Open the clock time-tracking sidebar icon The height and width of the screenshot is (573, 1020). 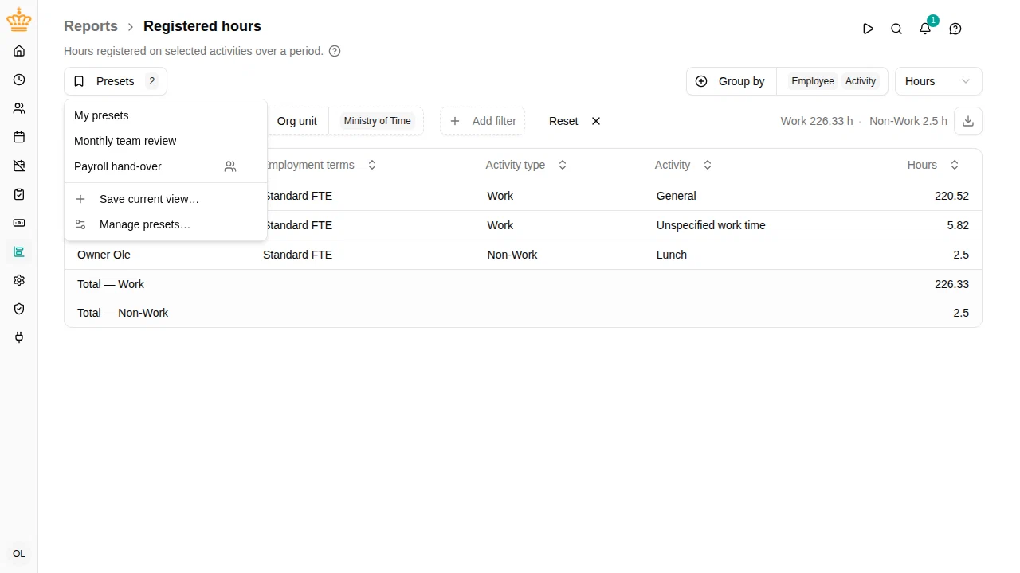click(x=19, y=80)
